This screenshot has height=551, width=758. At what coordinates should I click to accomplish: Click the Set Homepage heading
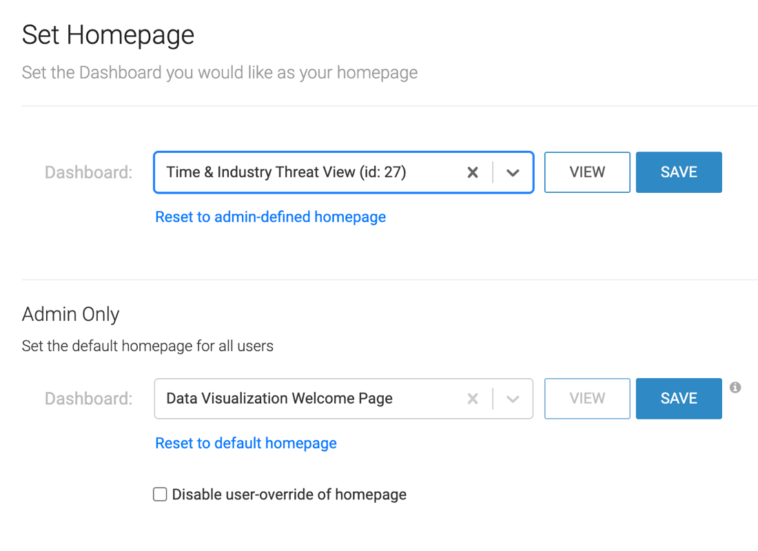[x=108, y=35]
